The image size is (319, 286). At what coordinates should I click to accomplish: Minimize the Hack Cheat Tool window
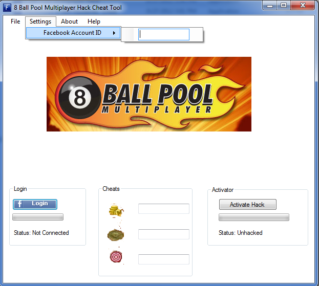click(x=270, y=6)
